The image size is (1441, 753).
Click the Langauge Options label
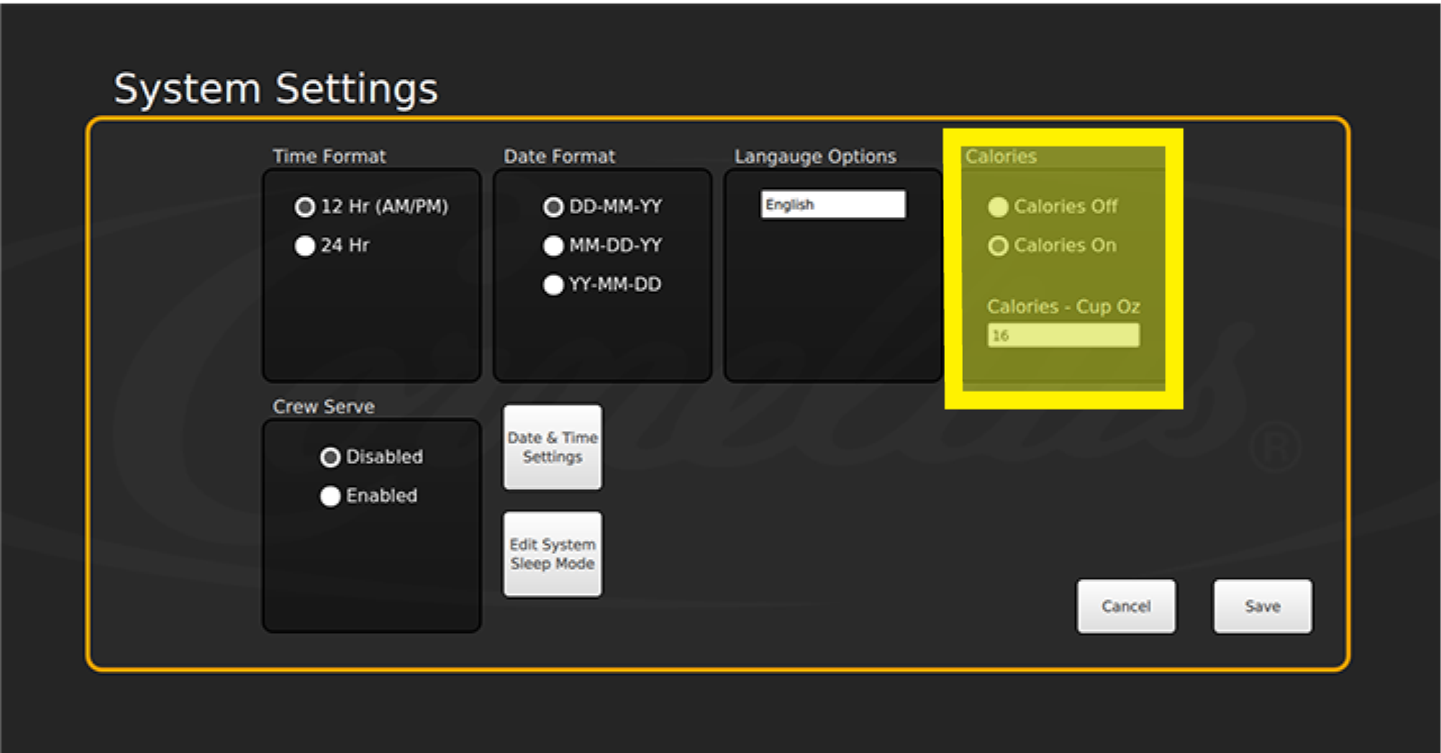tap(815, 157)
